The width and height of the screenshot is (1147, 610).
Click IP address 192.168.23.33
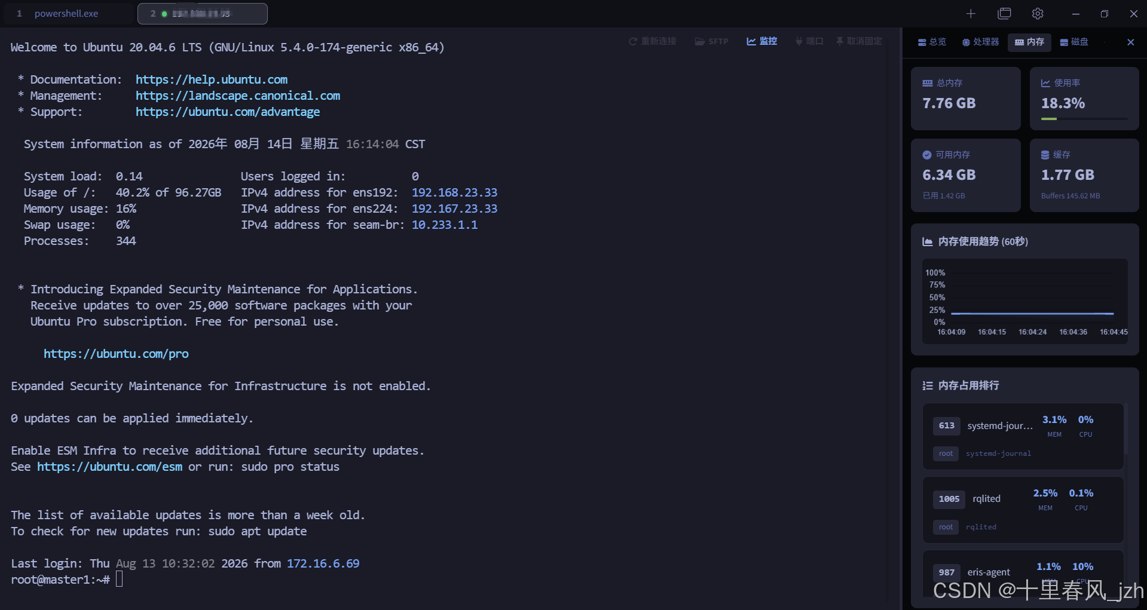[x=454, y=192]
